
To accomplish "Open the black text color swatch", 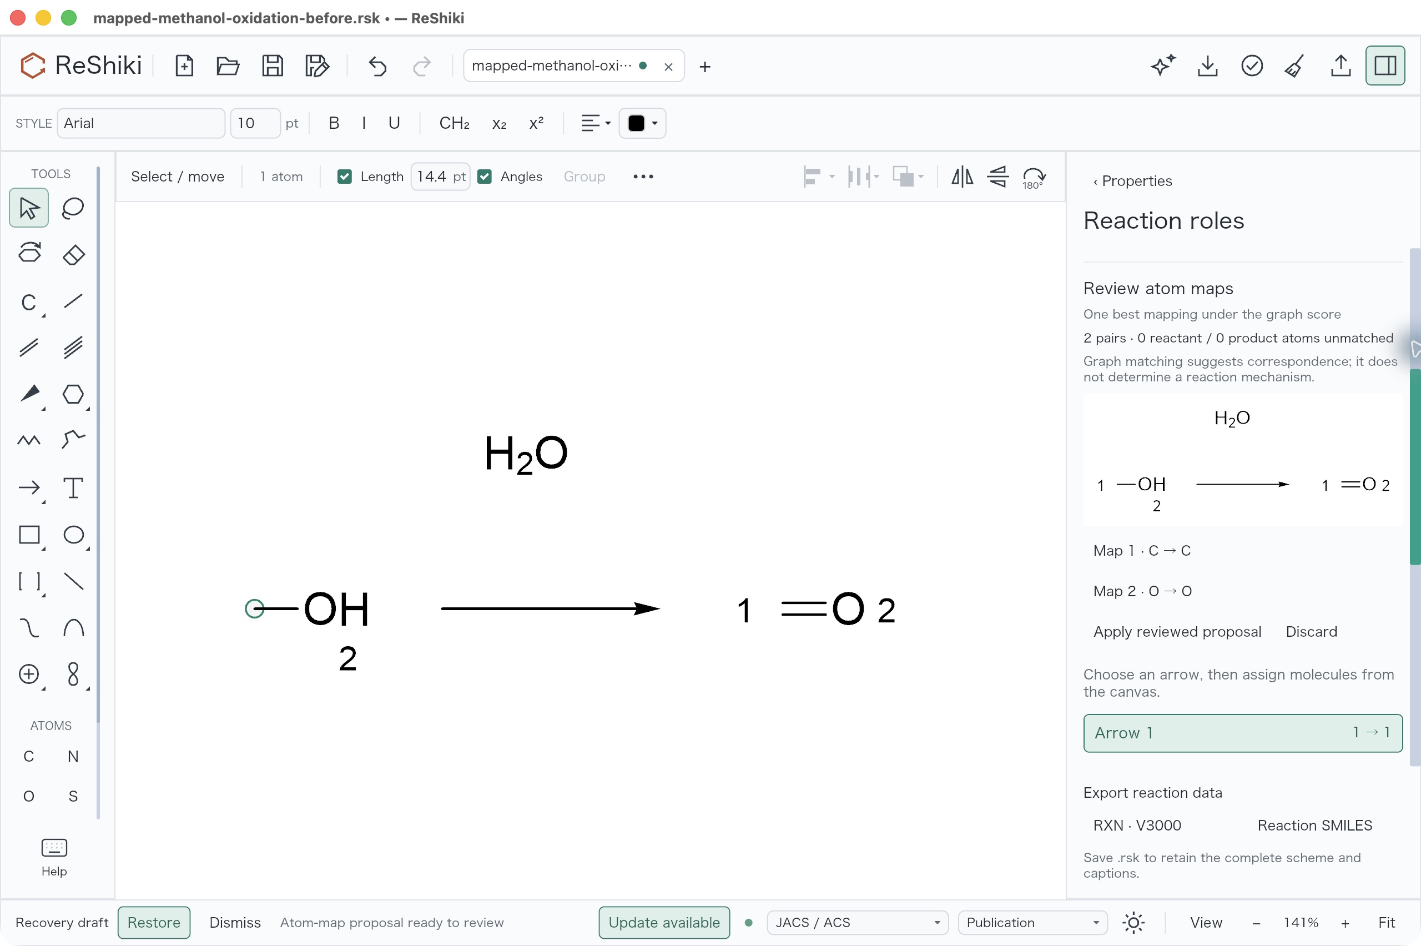I will [x=642, y=123].
